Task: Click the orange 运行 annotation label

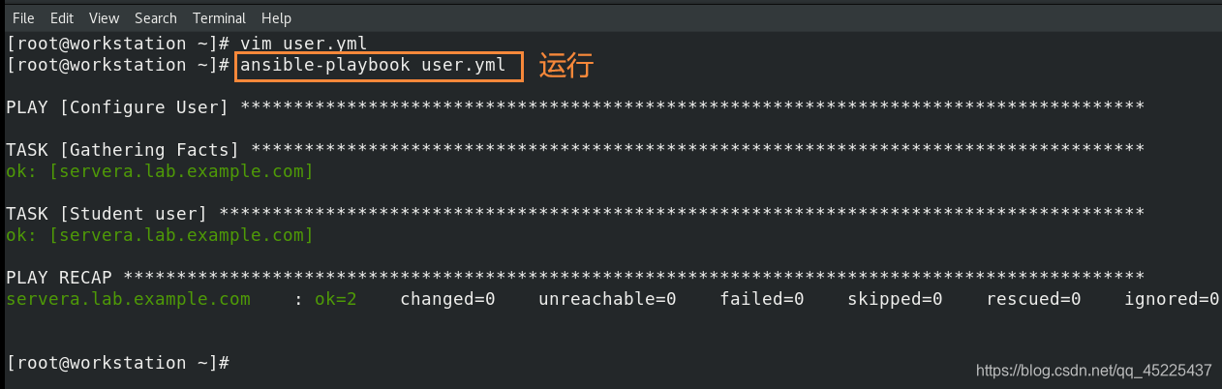Action: click(x=565, y=66)
